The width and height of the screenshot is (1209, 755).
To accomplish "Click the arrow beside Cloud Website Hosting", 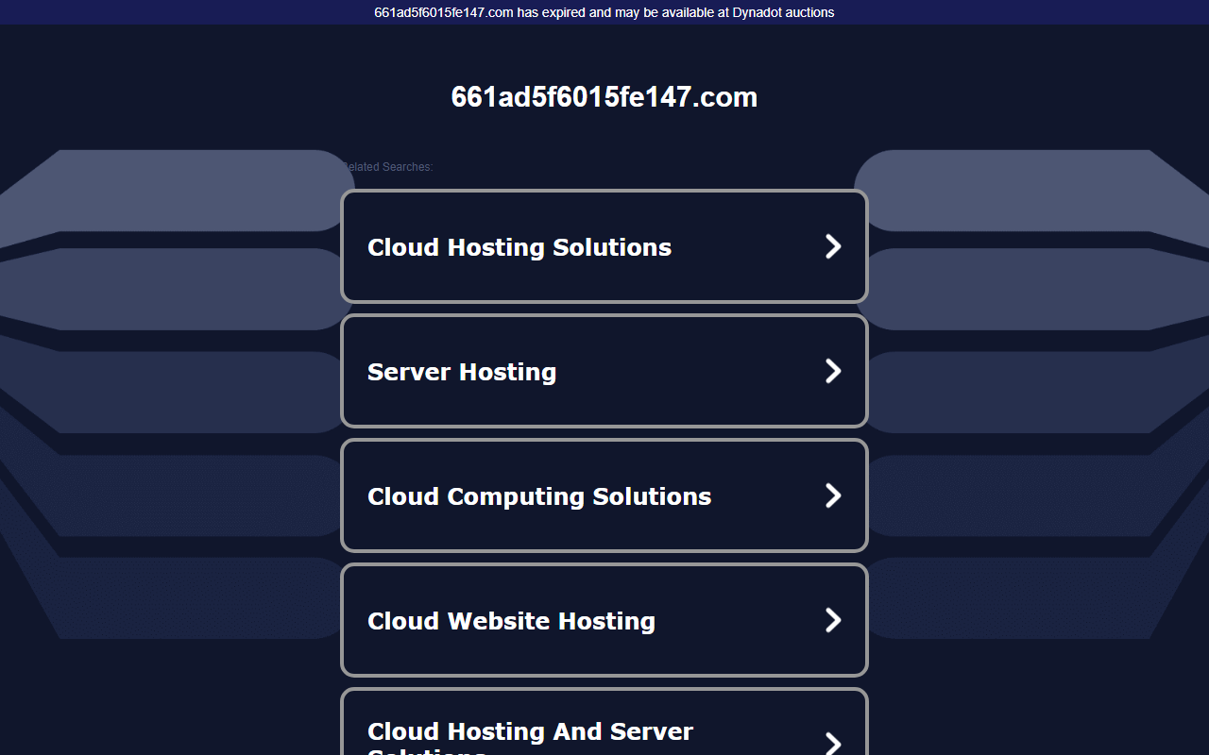I will [833, 620].
